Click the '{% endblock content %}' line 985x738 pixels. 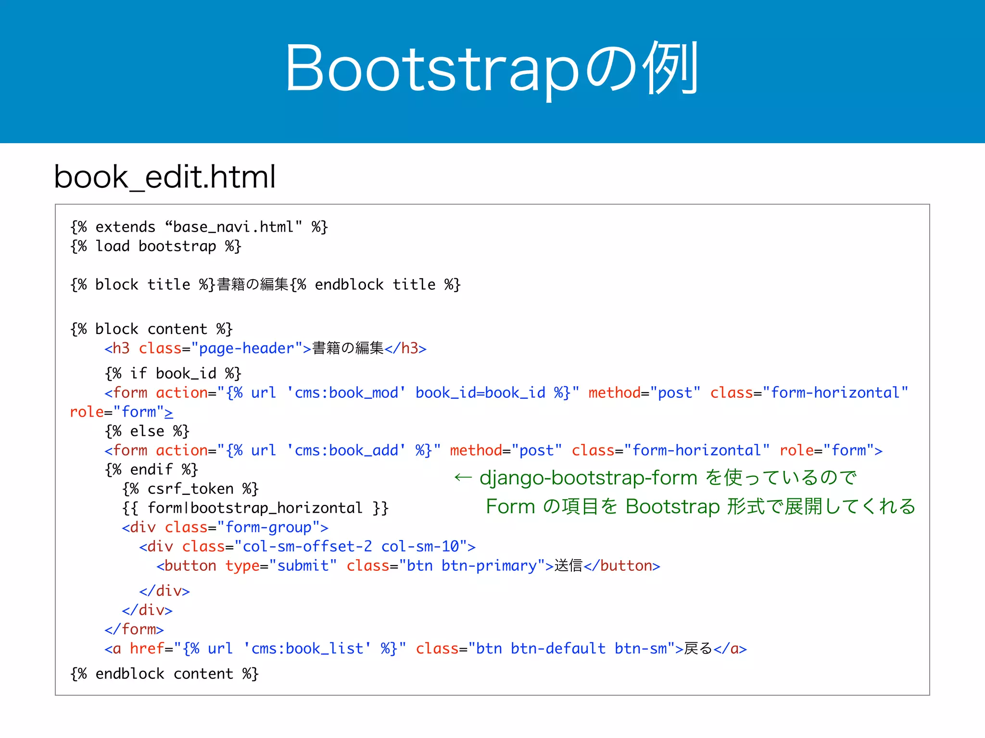click(164, 674)
